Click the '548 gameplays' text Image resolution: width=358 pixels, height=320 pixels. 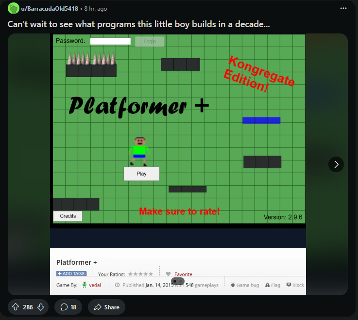[x=202, y=285]
